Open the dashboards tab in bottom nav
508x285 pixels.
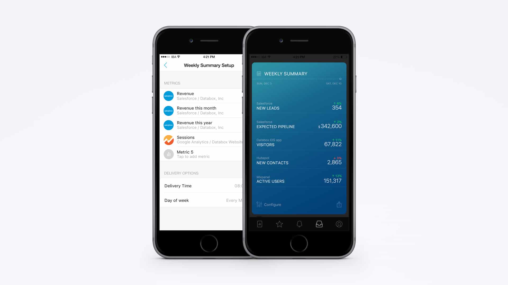click(x=259, y=224)
